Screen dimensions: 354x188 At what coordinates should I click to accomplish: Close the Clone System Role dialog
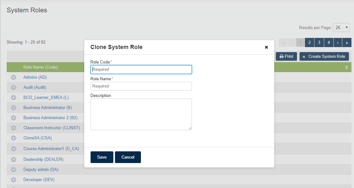pyautogui.click(x=266, y=47)
